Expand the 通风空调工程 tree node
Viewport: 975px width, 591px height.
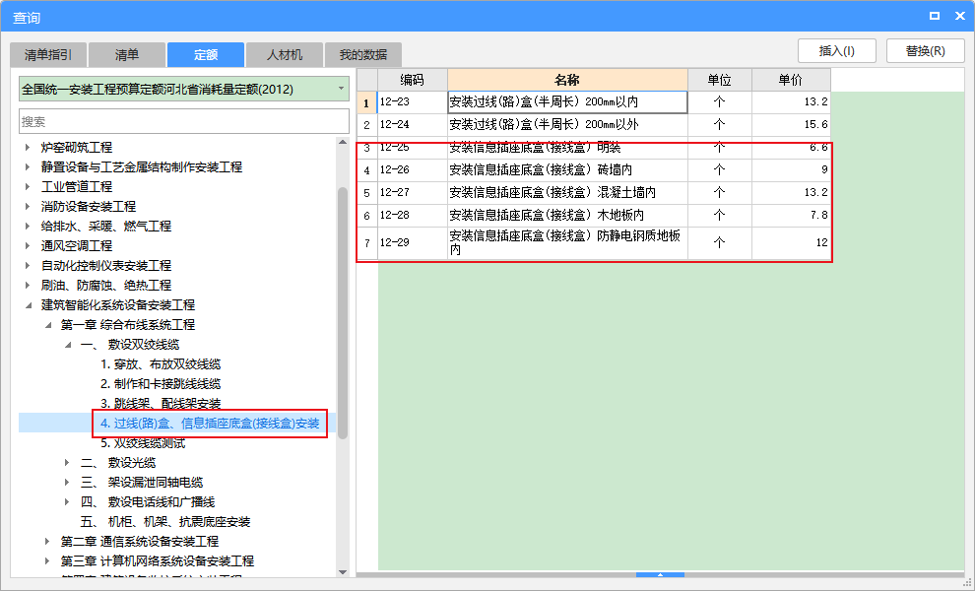click(x=28, y=245)
